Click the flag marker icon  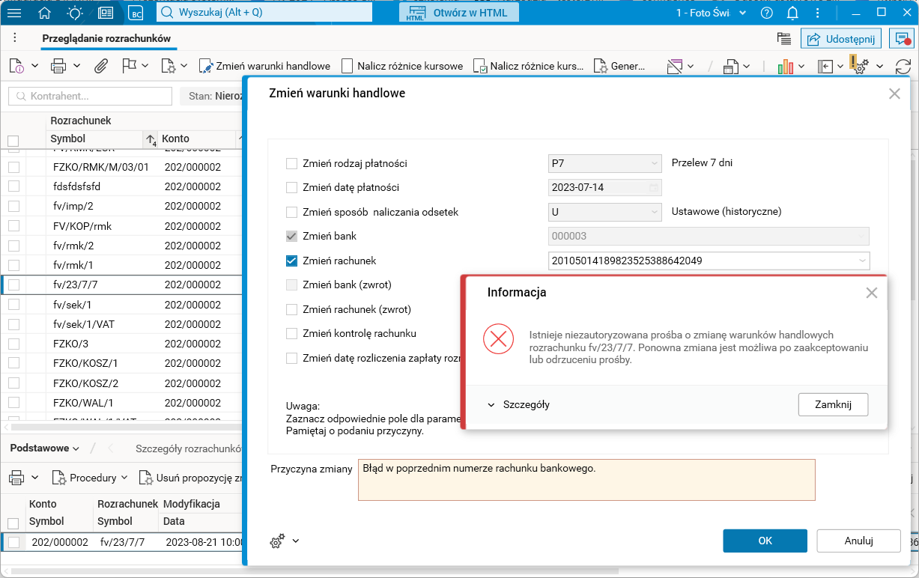(129, 66)
